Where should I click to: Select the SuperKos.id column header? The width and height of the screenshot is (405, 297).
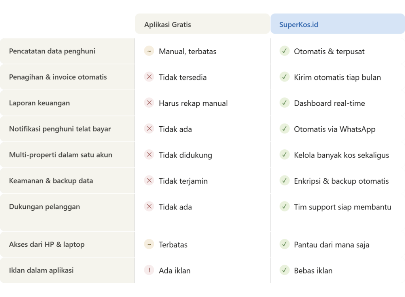tap(299, 25)
